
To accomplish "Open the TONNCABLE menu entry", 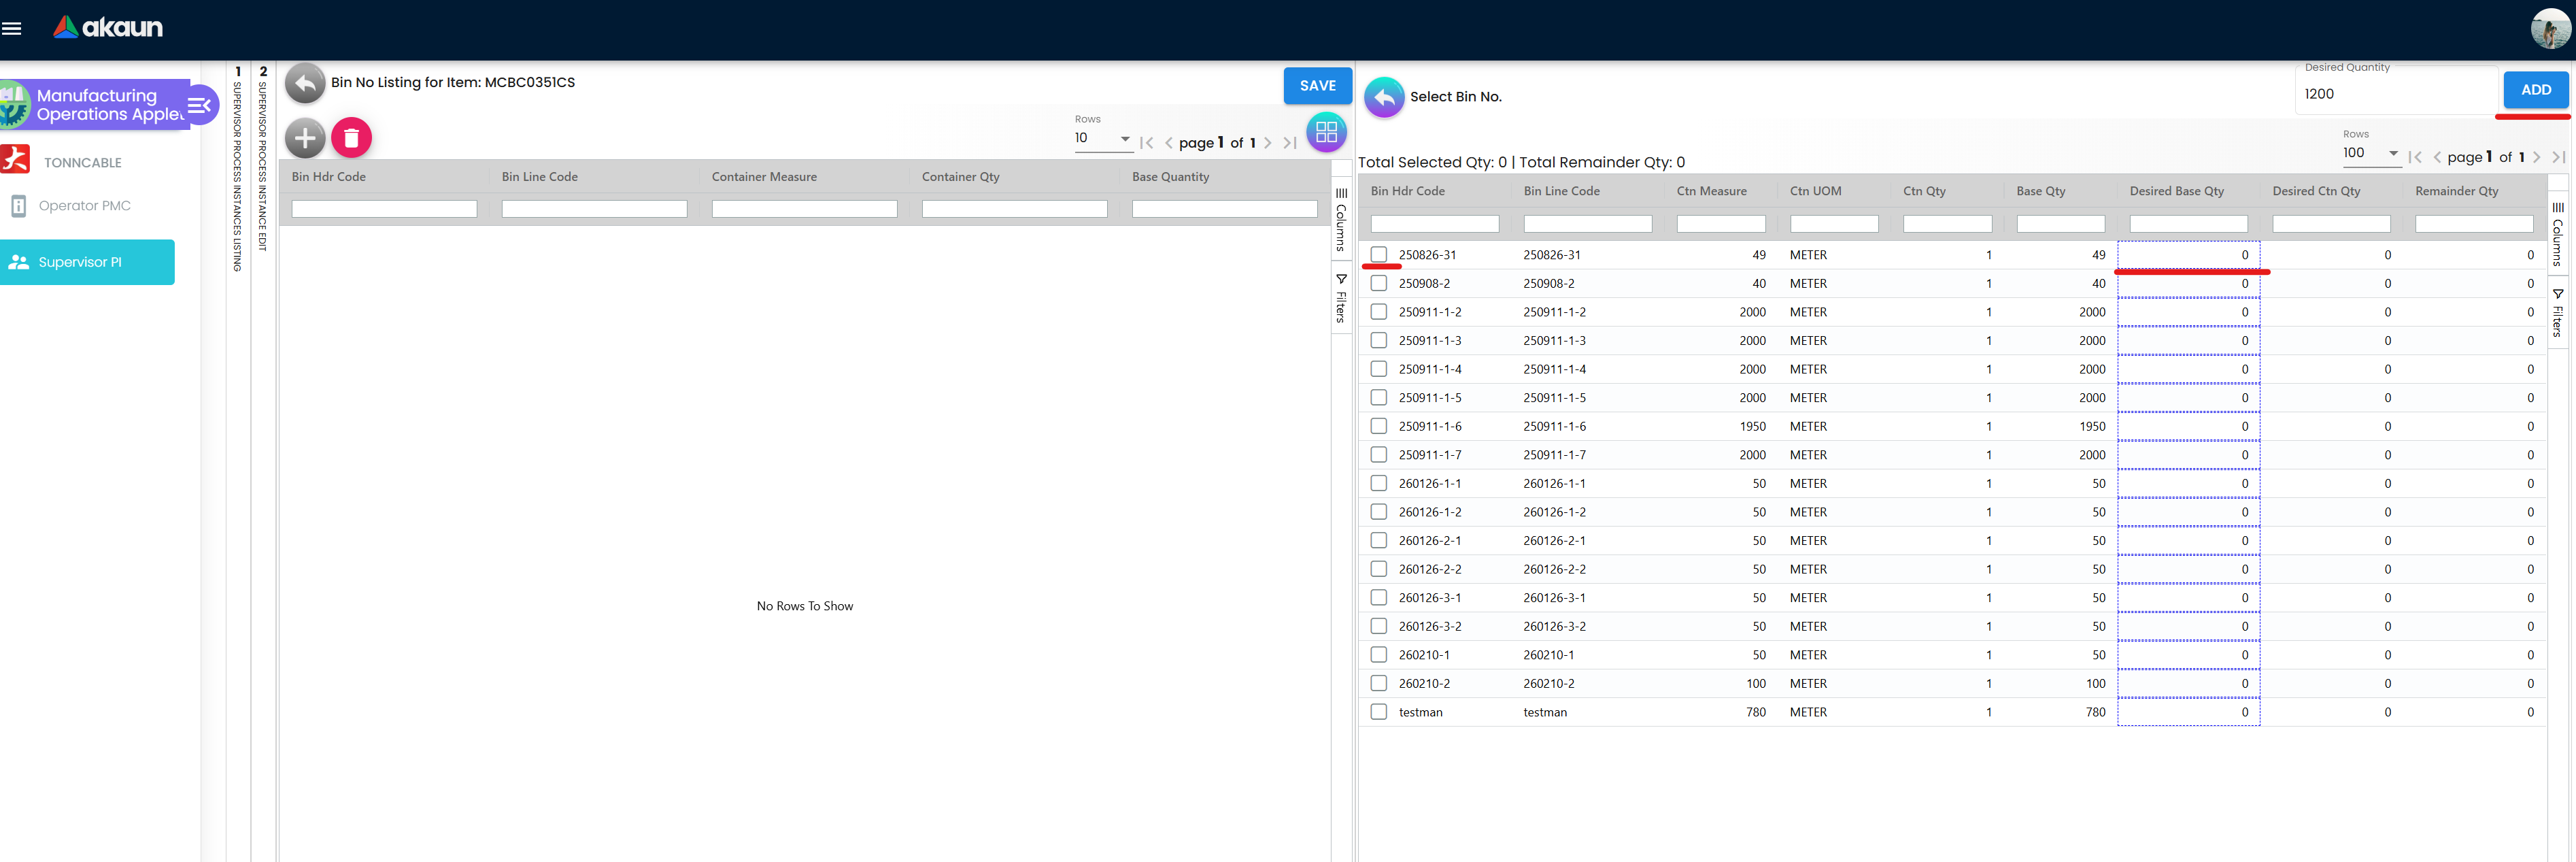I will pos(84,161).
